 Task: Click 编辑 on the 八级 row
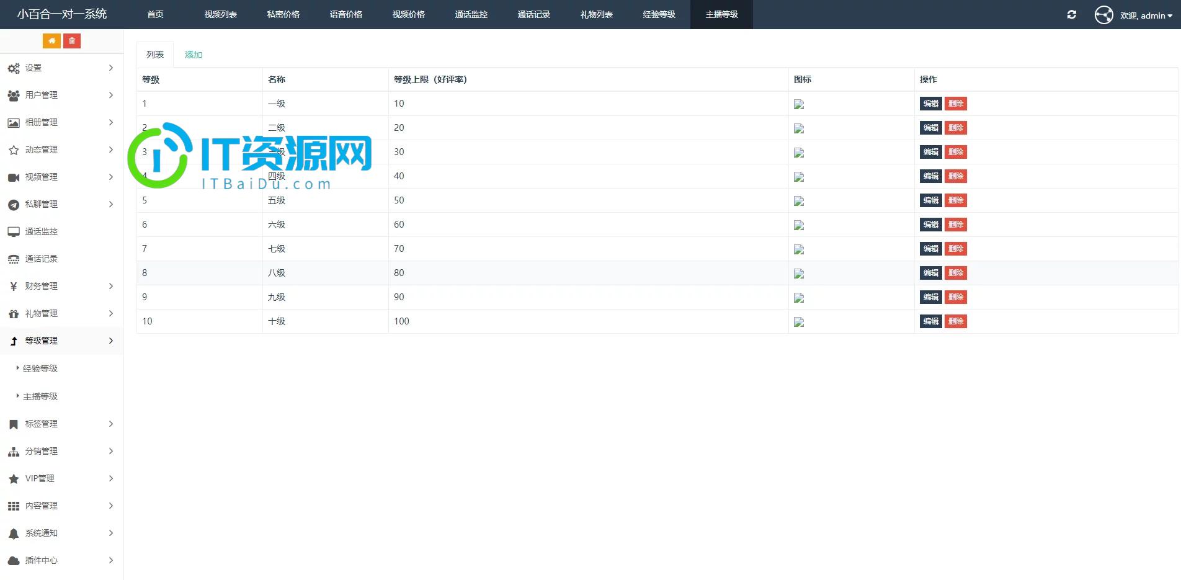click(930, 273)
